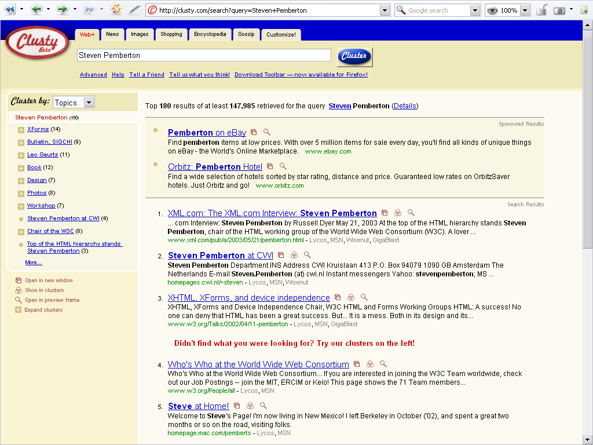Toggle the padlock security icon in toolbar
The height and width of the screenshot is (445, 593).
541,10
